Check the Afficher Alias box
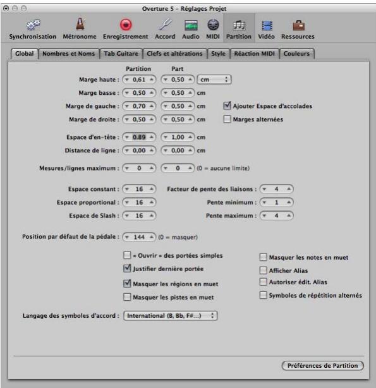376x388 pixels. [263, 270]
